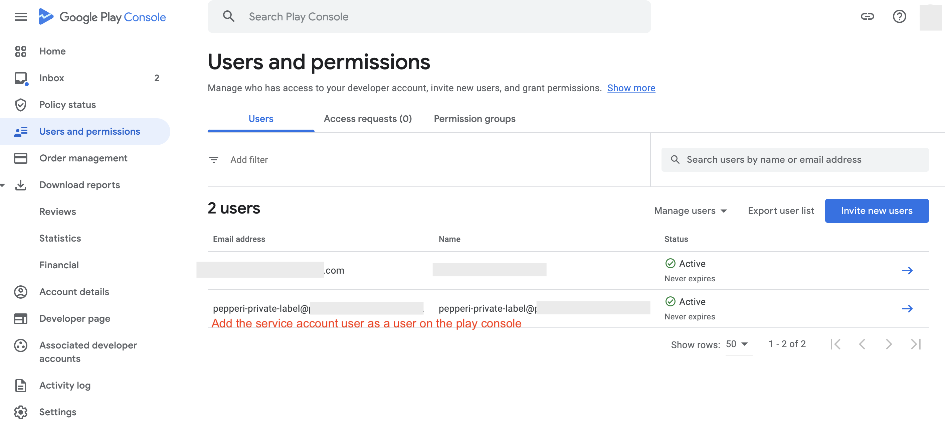Switch to the Users tab

click(261, 119)
